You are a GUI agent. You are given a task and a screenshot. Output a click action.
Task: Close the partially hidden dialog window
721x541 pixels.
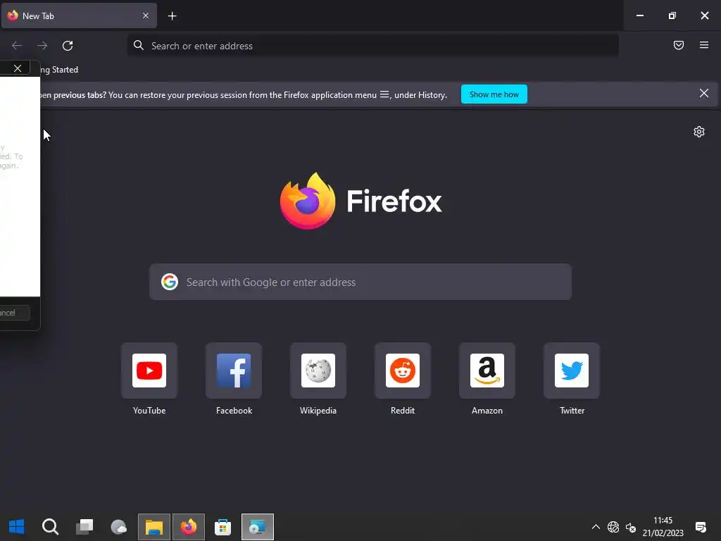point(18,68)
